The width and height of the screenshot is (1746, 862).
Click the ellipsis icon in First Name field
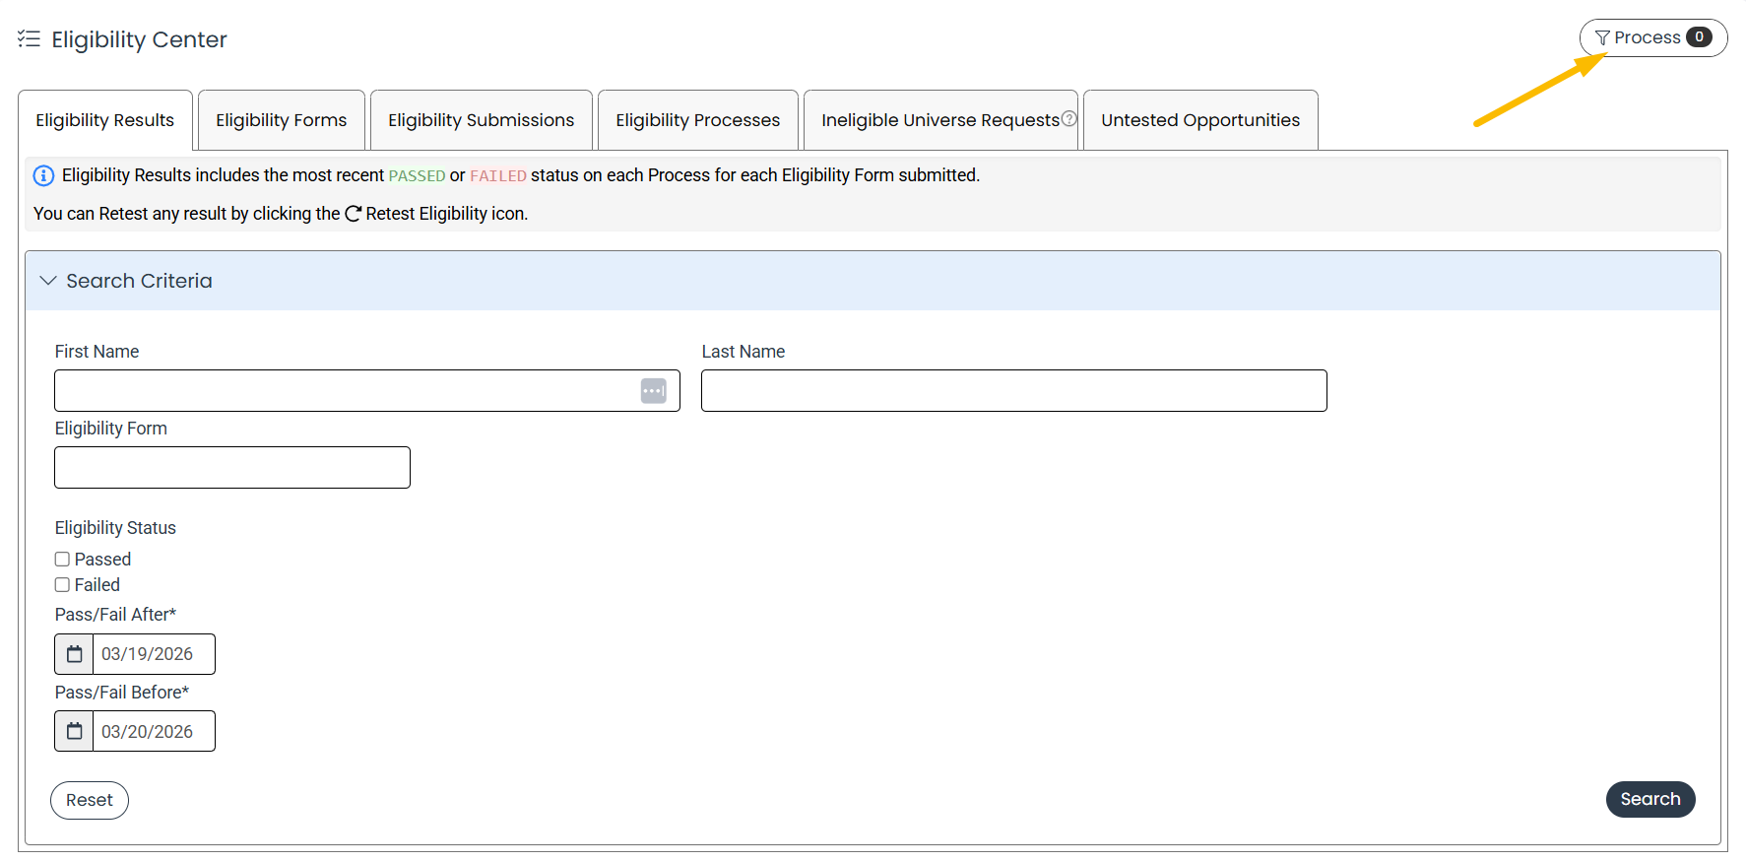click(x=654, y=391)
